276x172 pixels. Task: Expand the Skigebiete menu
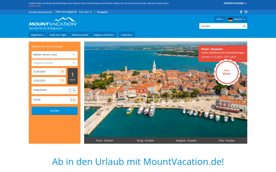[x=37, y=35]
